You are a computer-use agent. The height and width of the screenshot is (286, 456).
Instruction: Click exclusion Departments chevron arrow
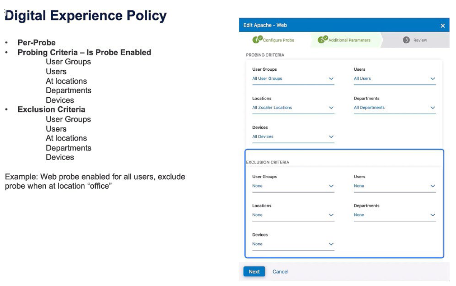click(433, 215)
